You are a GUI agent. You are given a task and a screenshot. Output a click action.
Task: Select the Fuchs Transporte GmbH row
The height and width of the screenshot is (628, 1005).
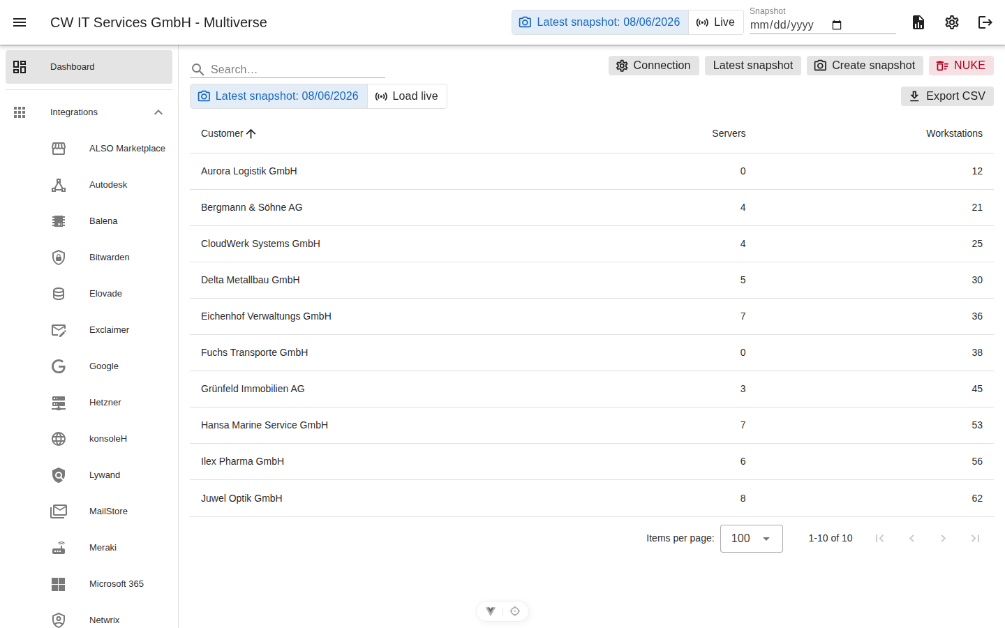pos(592,352)
